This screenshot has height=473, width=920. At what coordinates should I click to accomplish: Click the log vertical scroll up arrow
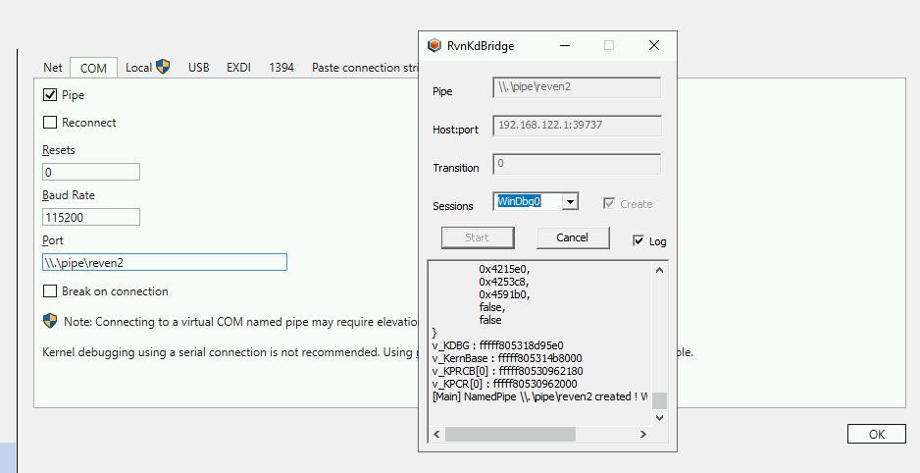click(x=659, y=270)
